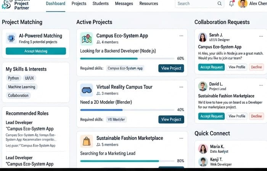Image resolution: width=267 pixels, height=171 pixels.
Task: Click David L.'s 'Sustainable Fashion Marketplace' request title
Action: click(x=226, y=96)
